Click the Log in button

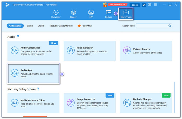click(x=135, y=5)
